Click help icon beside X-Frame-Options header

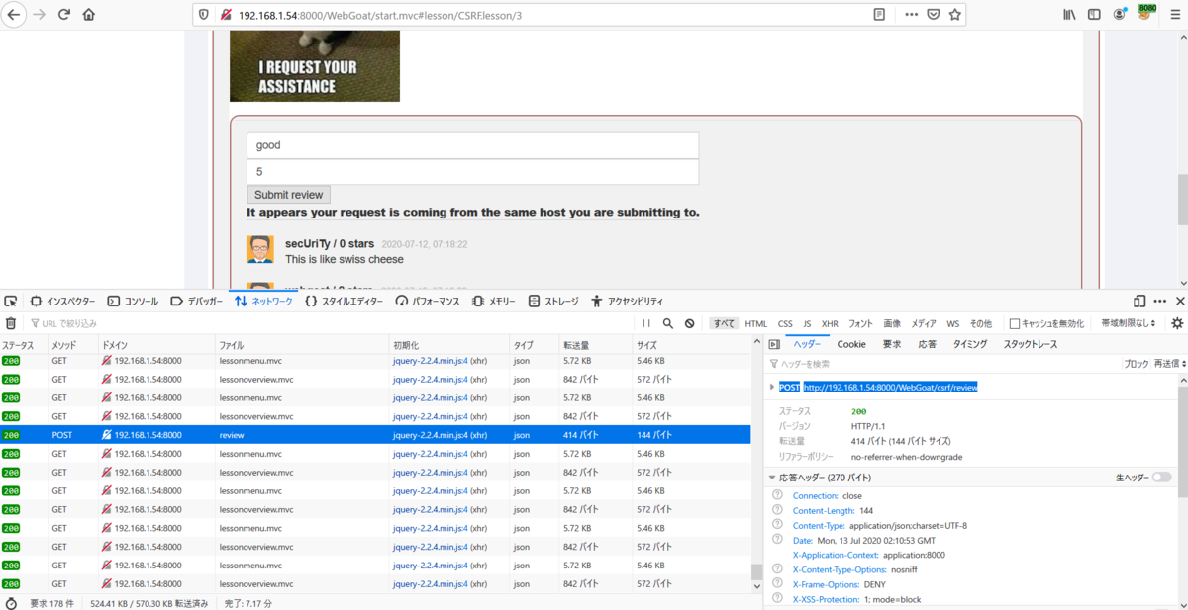[x=777, y=585]
